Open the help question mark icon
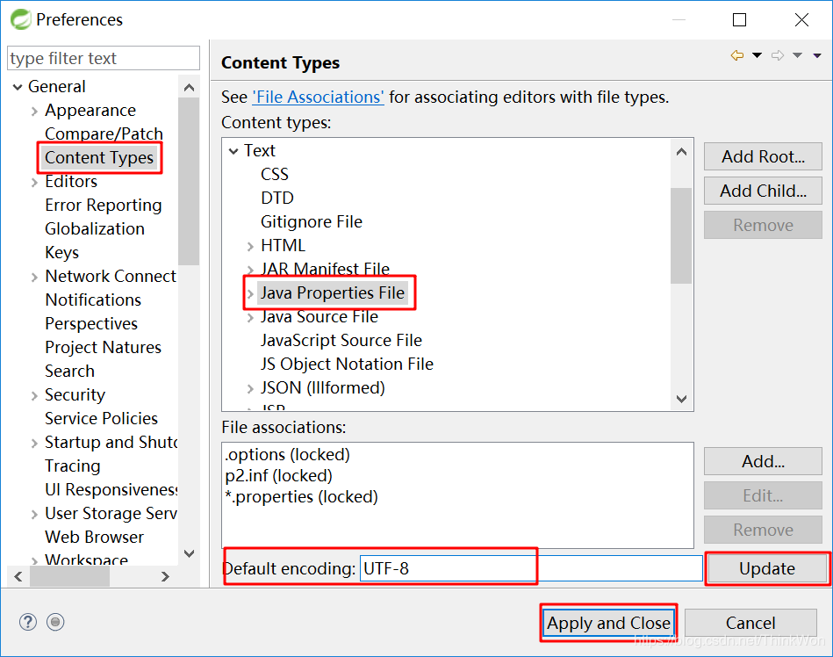 click(27, 621)
